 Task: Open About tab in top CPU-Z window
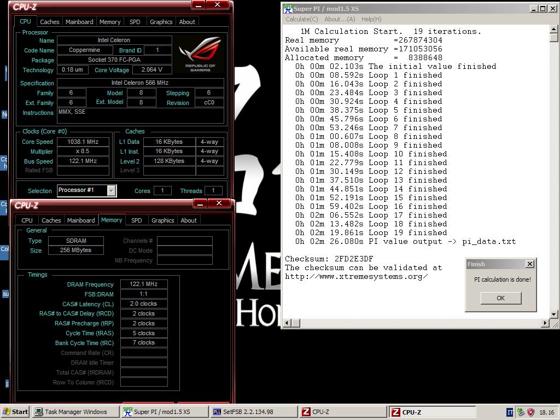187,22
